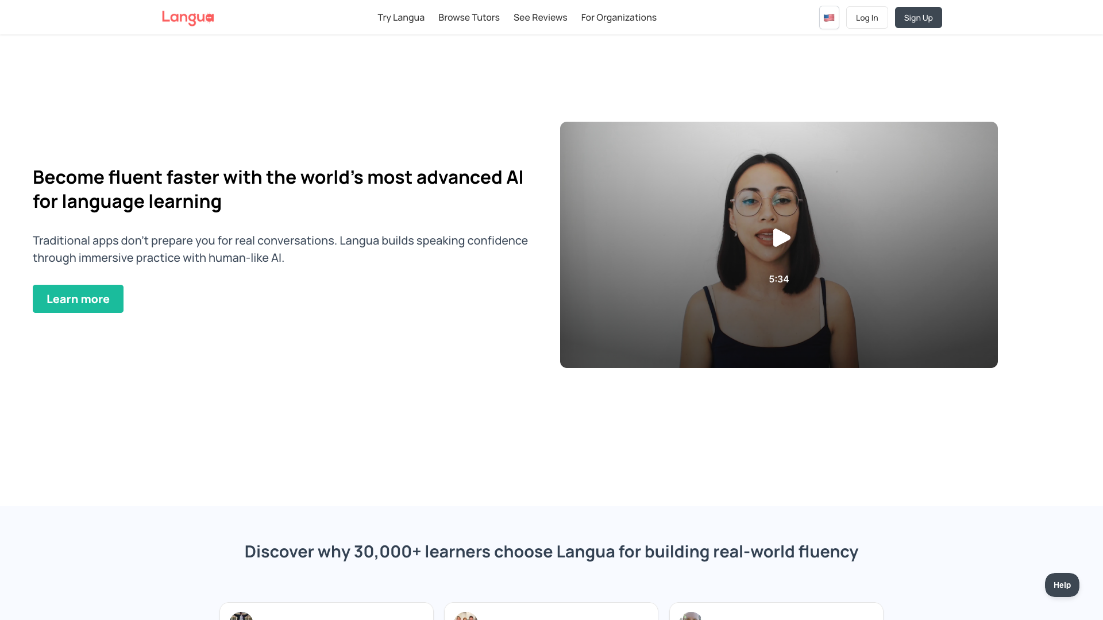1103x620 pixels.
Task: Click the 5:34 video duration label
Action: tap(778, 279)
